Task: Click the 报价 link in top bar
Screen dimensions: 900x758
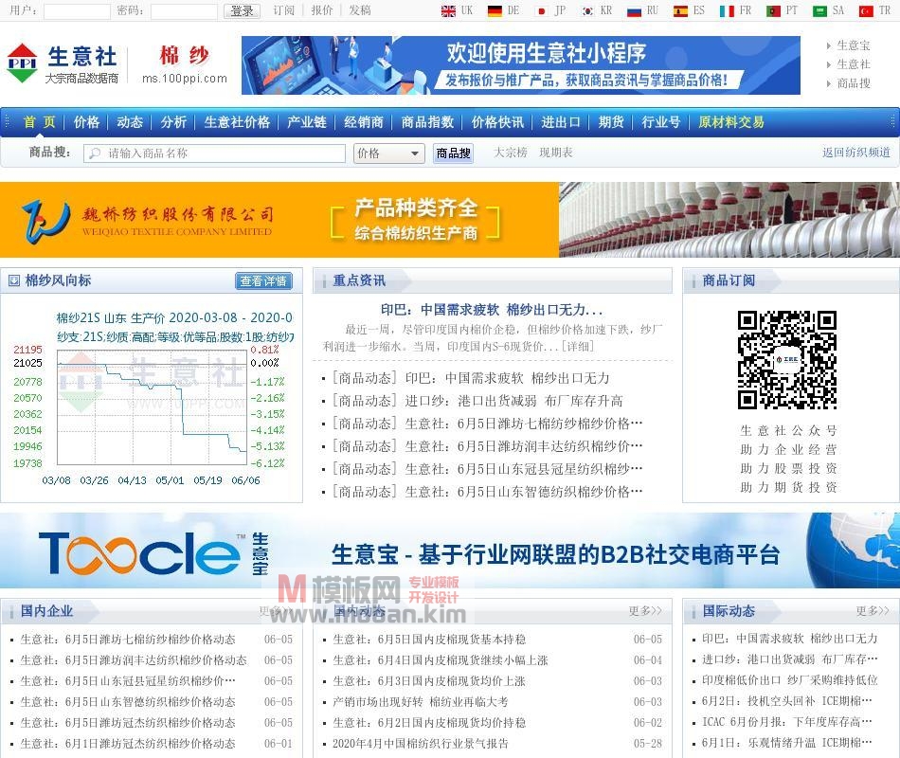Action: [322, 10]
